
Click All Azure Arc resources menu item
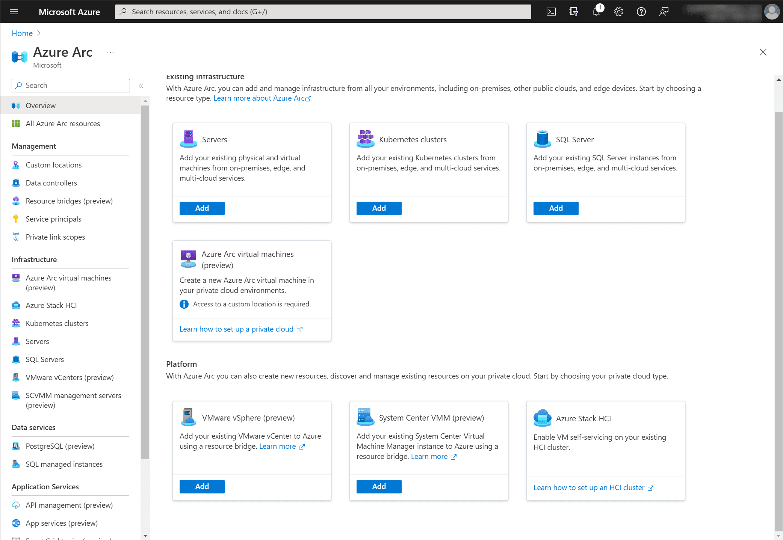pos(62,123)
